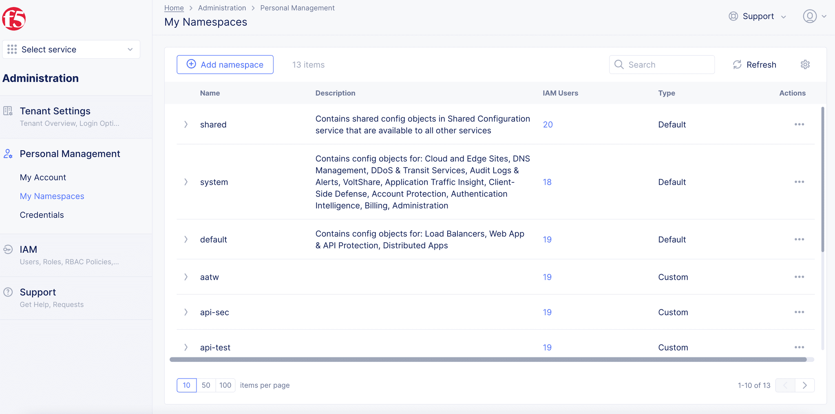Viewport: 835px width, 414px height.
Task: Click the IAM key icon
Action: click(x=7, y=249)
